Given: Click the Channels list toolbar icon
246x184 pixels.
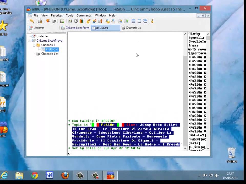Looking at the screenshot, I should [x=54, y=21].
